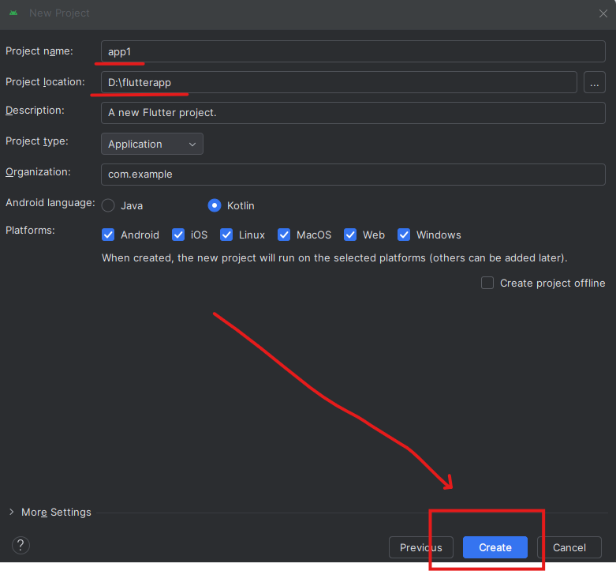Enable Create project offline option
616x571 pixels.
coord(487,283)
